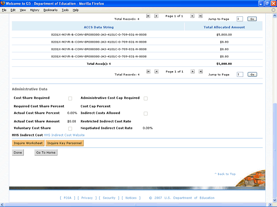Image resolution: width=277 pixels, height=207 pixels.
Task: Click the Firefox loading throbber icon
Action: click(273, 10)
